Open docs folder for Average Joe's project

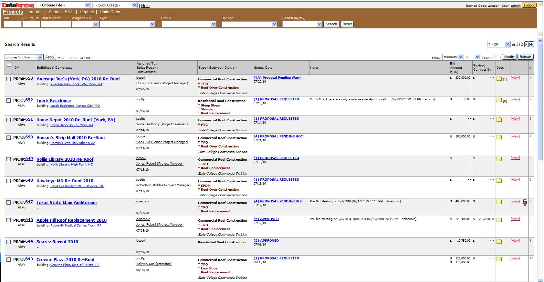coord(499,78)
